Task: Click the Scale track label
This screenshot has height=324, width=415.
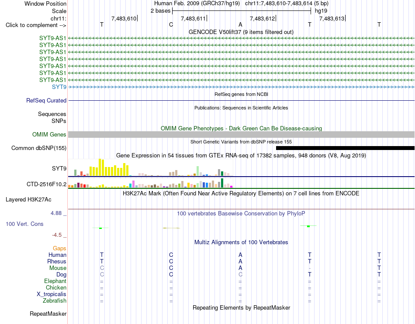Action: pos(59,11)
